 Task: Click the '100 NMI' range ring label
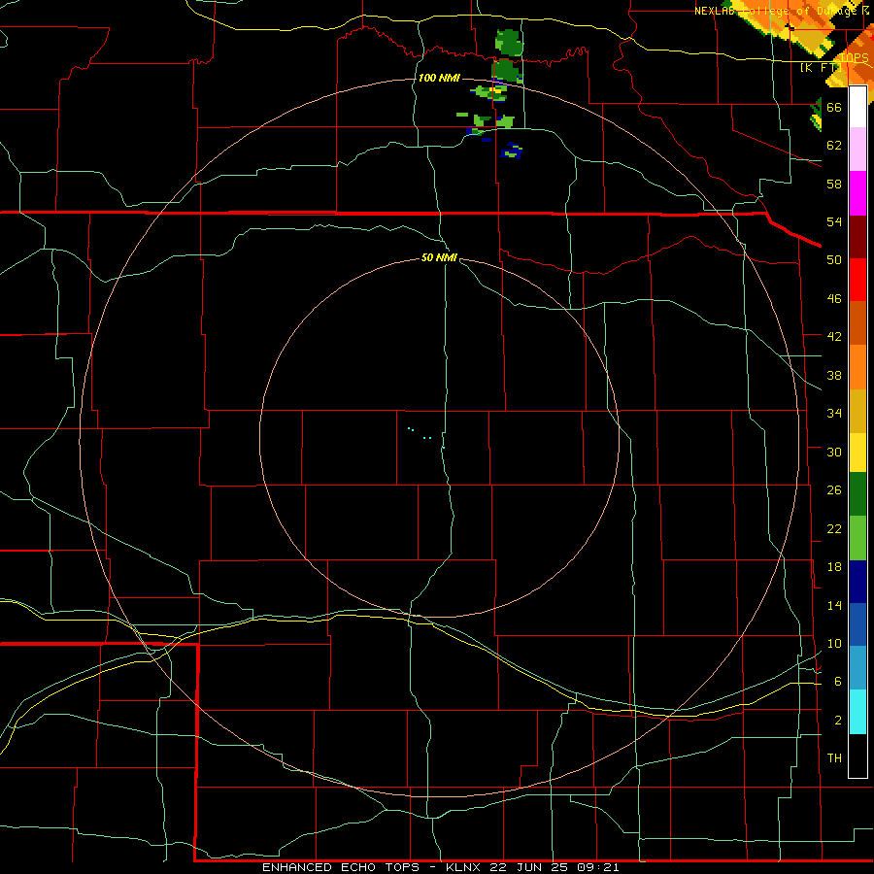(439, 78)
